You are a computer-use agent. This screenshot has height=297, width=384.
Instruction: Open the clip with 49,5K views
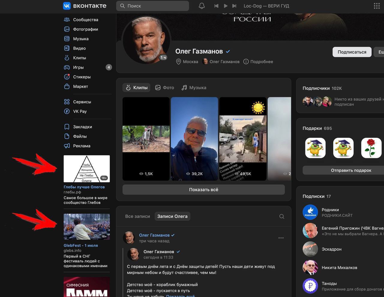pyautogui.click(x=243, y=139)
